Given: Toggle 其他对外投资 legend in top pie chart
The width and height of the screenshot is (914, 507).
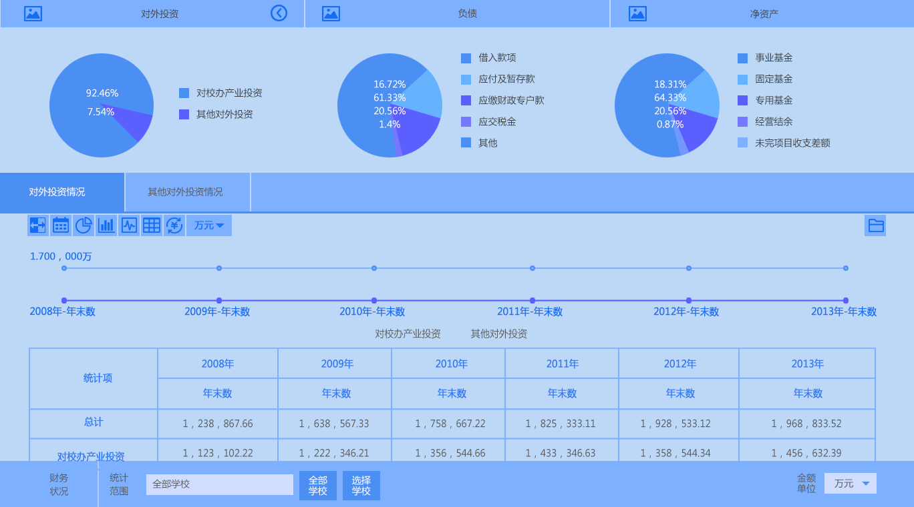Looking at the screenshot, I should pyautogui.click(x=224, y=115).
